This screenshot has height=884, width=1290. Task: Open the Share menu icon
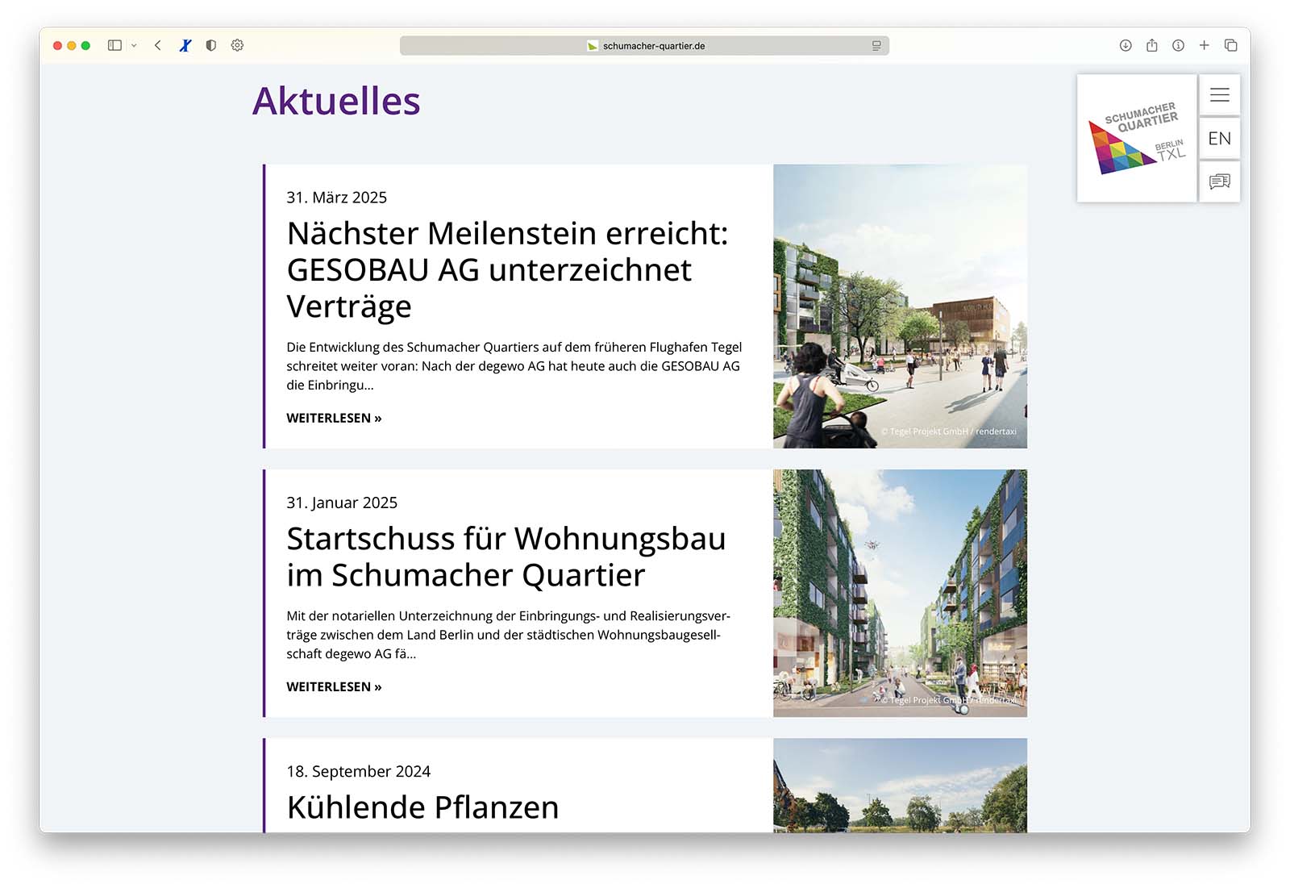point(1152,45)
